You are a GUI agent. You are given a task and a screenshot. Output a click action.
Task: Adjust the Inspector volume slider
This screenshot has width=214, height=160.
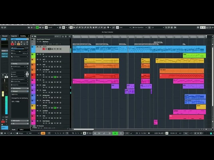tap(20, 48)
